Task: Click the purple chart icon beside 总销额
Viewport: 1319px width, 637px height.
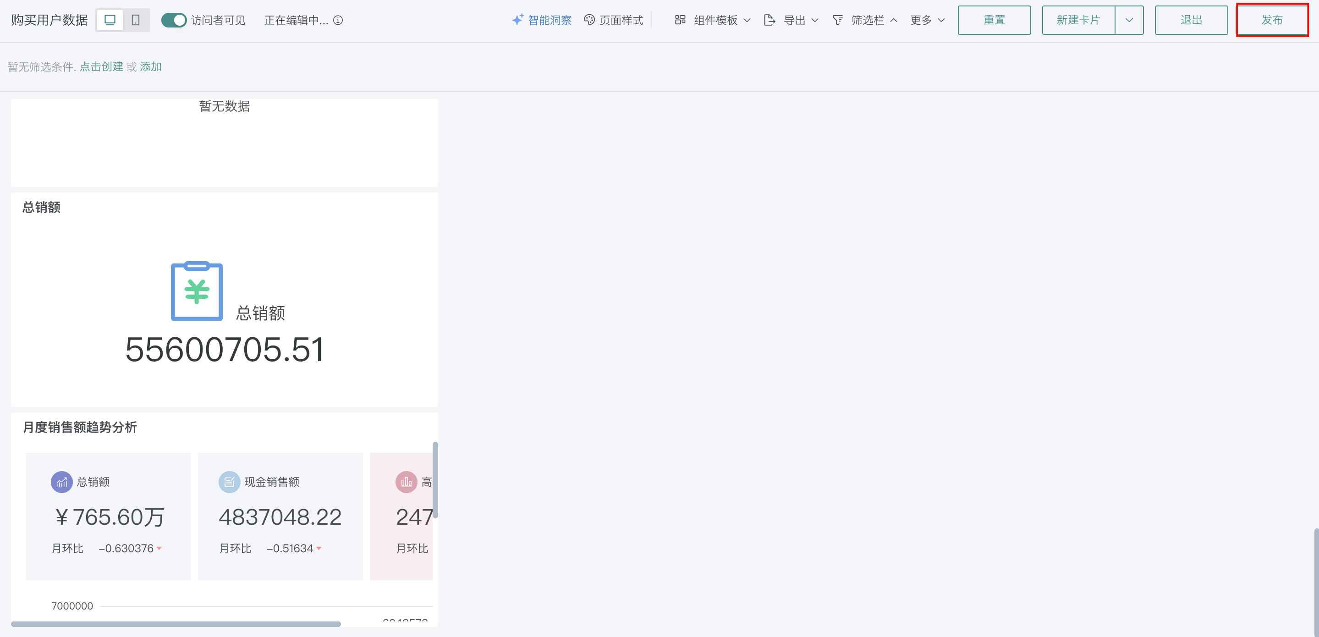Action: (61, 482)
